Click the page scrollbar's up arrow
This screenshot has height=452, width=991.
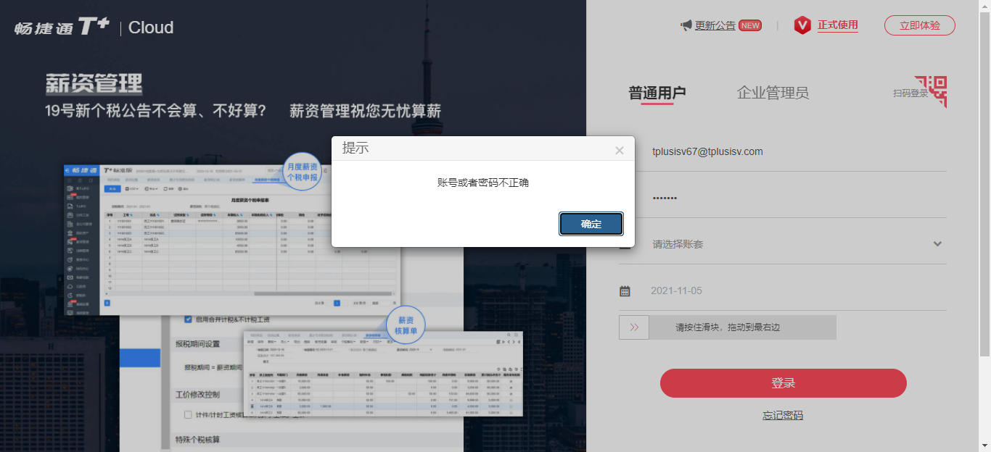coord(984,6)
